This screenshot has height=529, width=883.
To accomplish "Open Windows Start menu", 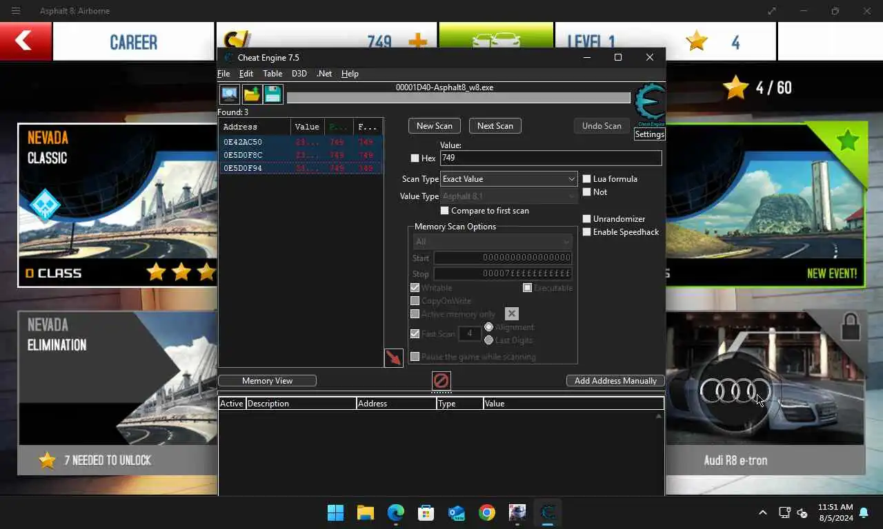I will [x=335, y=512].
